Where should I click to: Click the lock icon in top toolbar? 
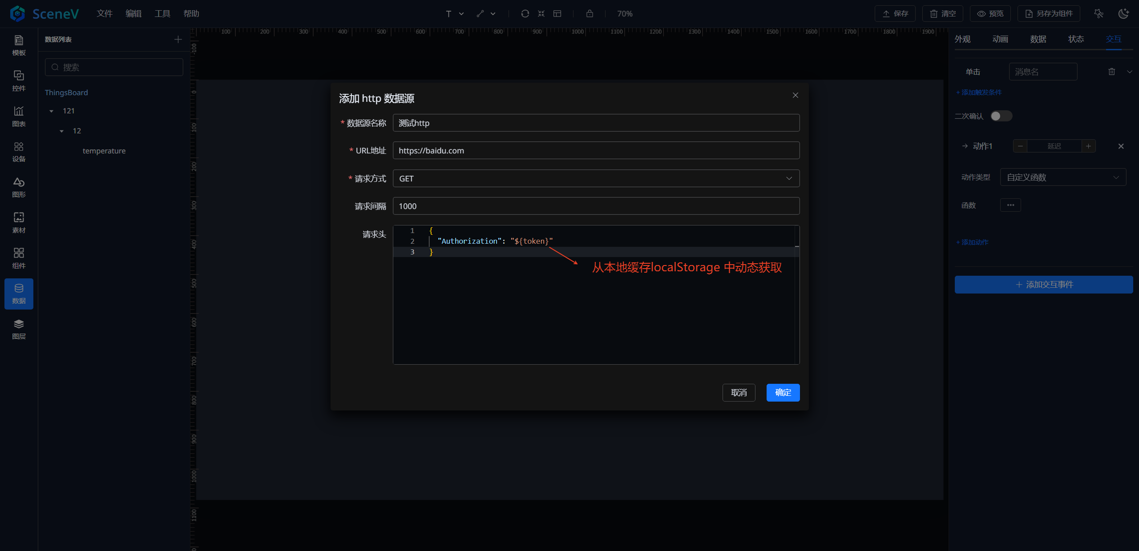coord(590,14)
